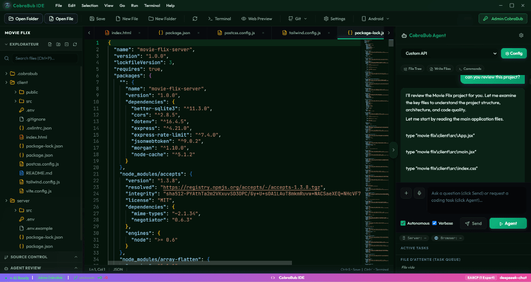Click the Send button
This screenshot has width=531, height=282.
click(x=473, y=223)
